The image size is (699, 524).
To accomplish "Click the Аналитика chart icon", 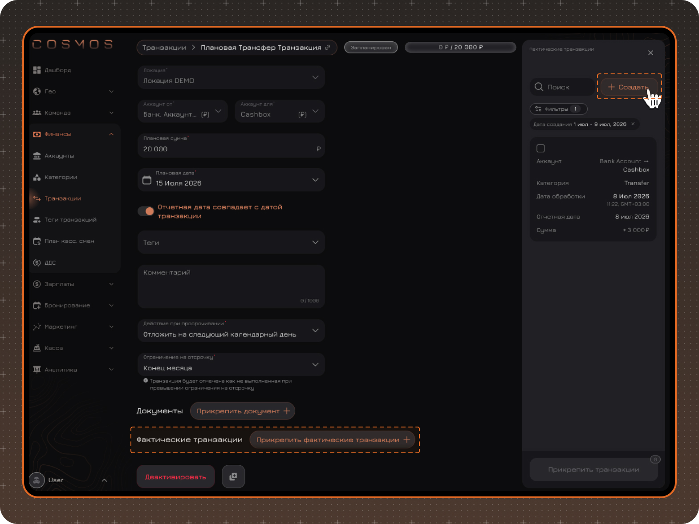I will 37,369.
